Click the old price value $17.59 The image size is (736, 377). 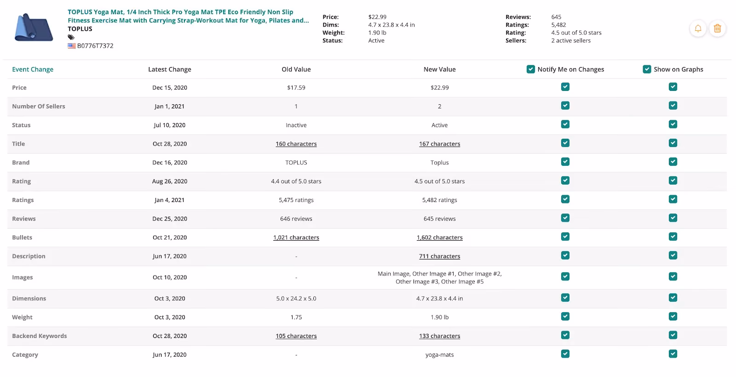[x=296, y=88]
